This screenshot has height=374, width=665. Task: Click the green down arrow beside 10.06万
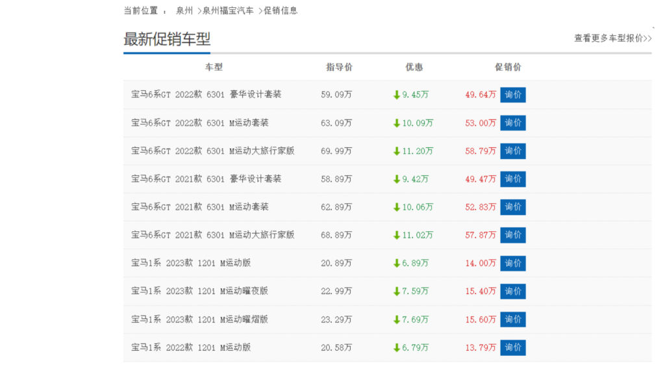point(397,207)
